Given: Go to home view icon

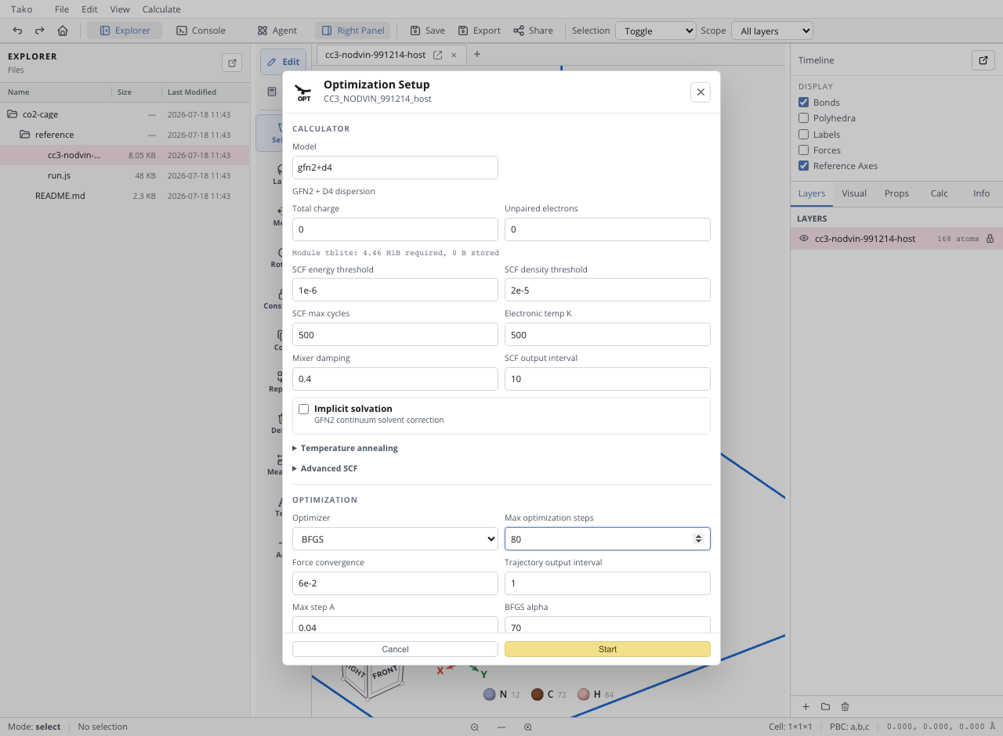Looking at the screenshot, I should tap(63, 31).
